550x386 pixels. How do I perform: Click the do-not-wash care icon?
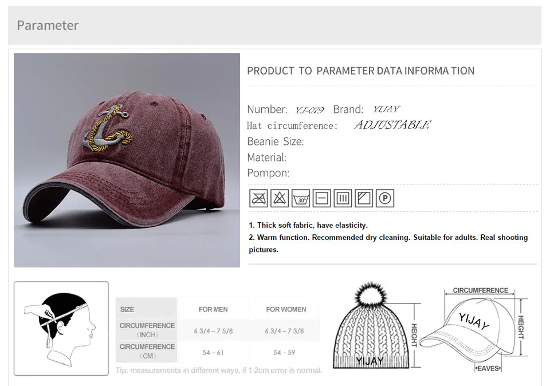coord(258,198)
